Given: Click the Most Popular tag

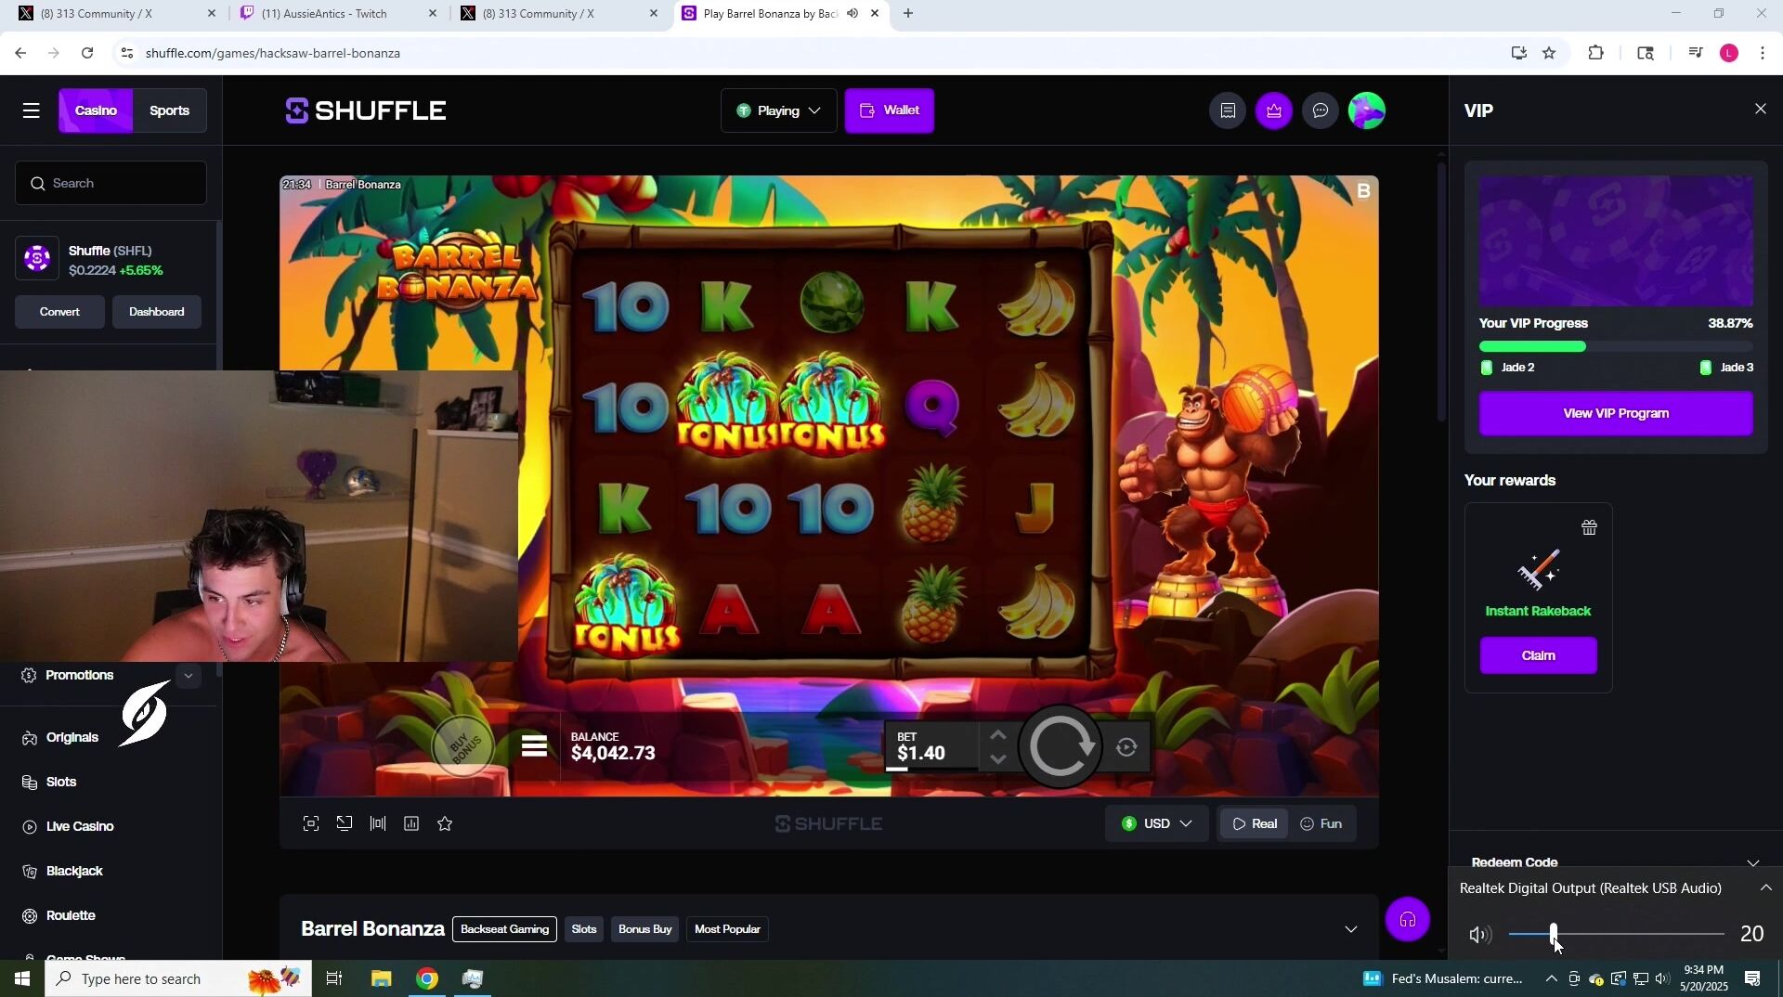Looking at the screenshot, I should (727, 930).
